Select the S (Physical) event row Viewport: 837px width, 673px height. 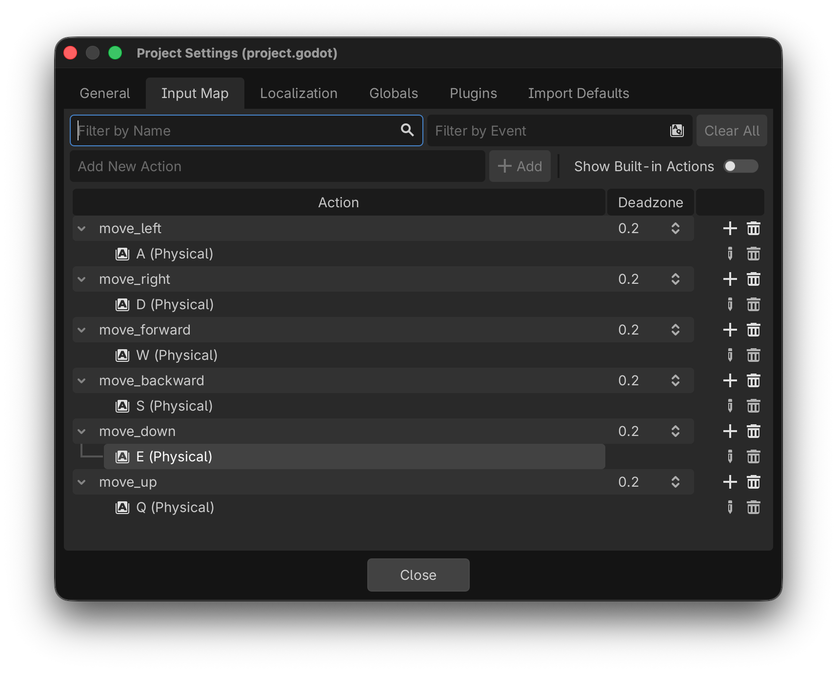(174, 406)
